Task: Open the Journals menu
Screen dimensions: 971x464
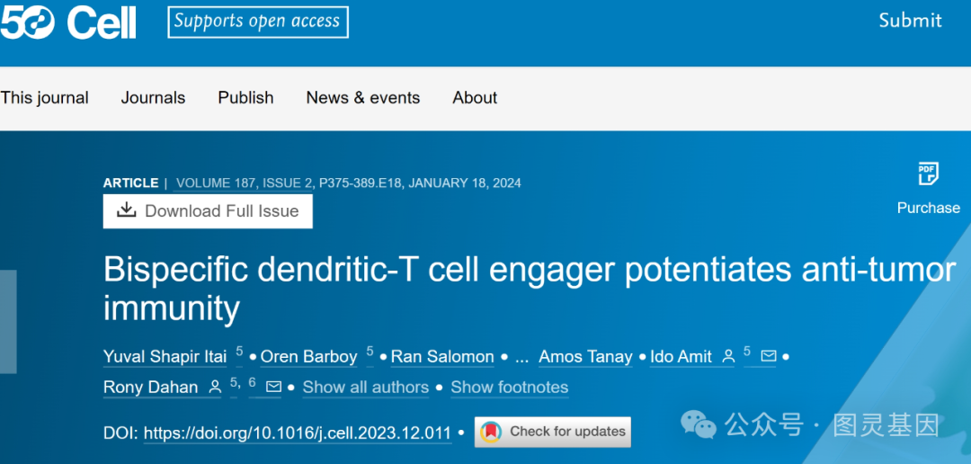Action: coord(153,98)
